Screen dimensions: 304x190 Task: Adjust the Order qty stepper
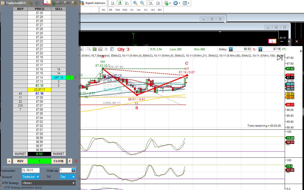(x=73, y=170)
